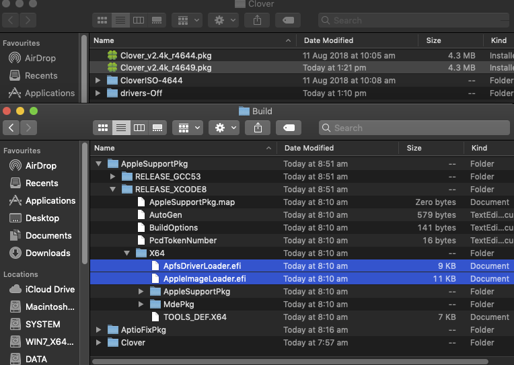
Task: Open action gear menu in Build window
Action: coord(224,128)
